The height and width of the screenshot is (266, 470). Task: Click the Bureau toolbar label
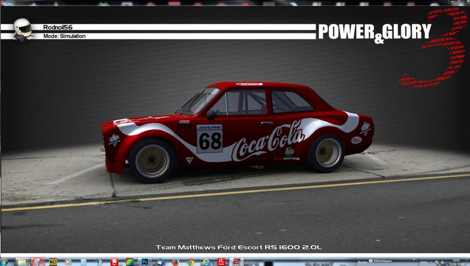point(363,262)
